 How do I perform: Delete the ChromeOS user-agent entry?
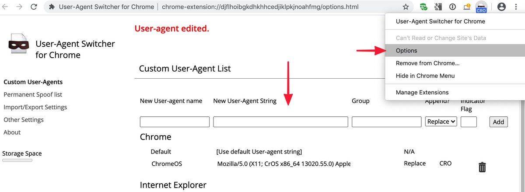tap(482, 167)
